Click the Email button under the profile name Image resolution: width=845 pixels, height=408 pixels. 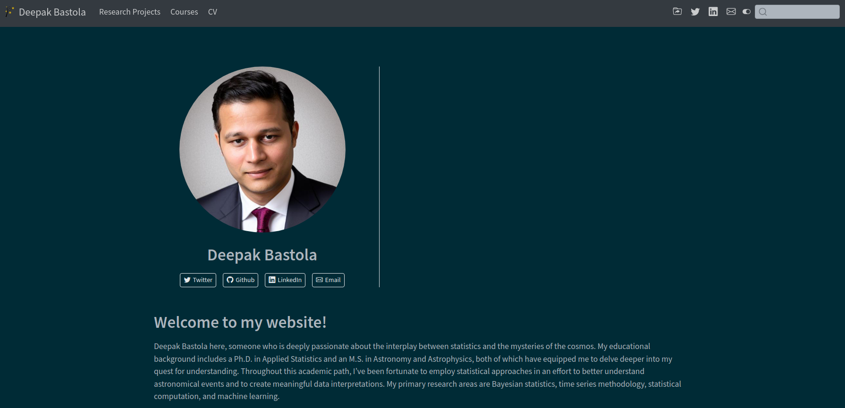[x=328, y=280]
